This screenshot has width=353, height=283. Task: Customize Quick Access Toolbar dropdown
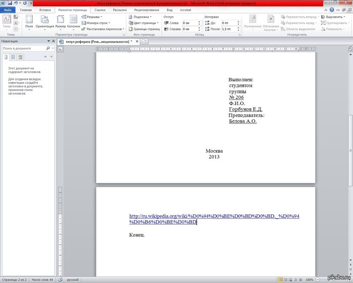[31, 3]
